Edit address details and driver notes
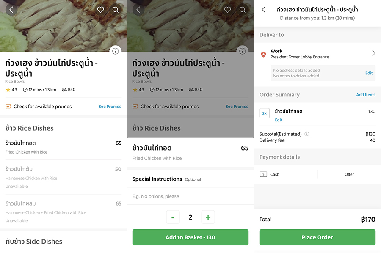Viewport: 381px width, 253px height. point(369,73)
